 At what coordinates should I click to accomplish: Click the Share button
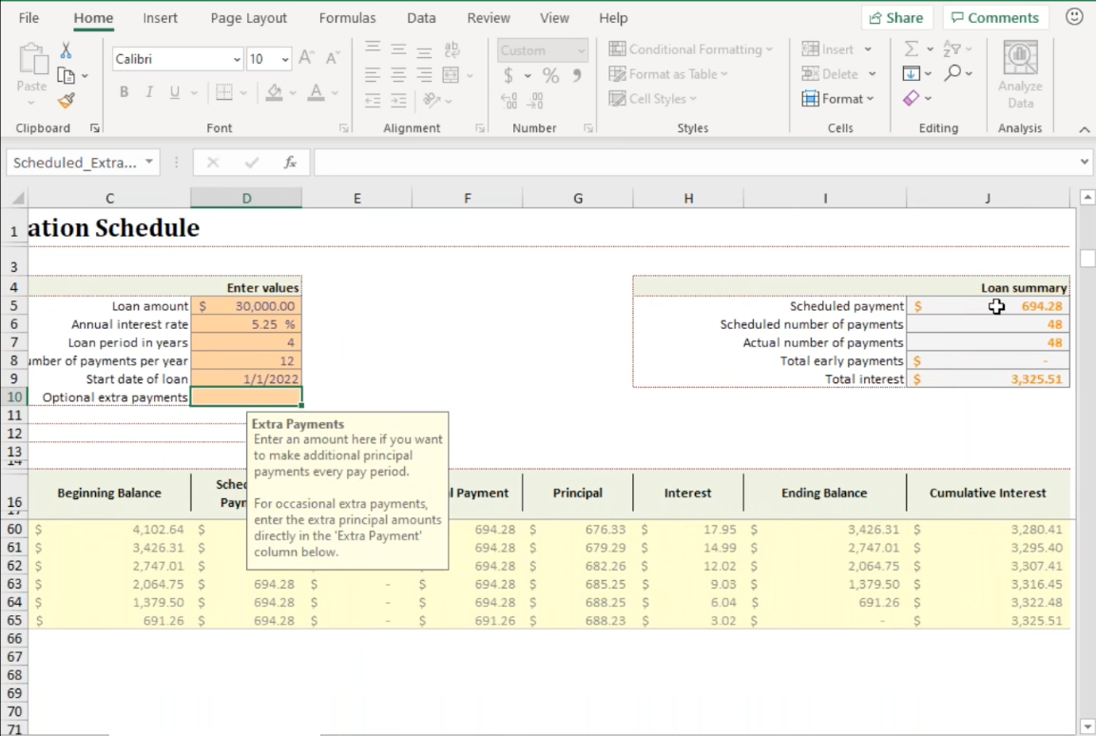[894, 17]
